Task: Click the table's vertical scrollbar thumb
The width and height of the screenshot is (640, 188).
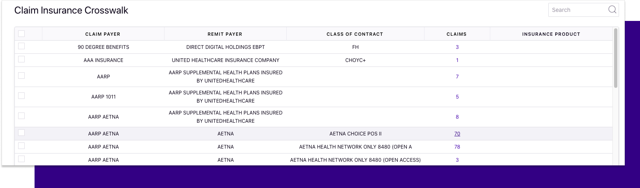Action: pyautogui.click(x=616, y=58)
